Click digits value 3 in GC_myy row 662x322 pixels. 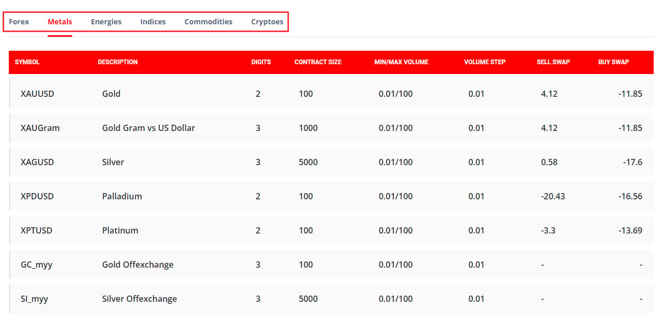[258, 265]
